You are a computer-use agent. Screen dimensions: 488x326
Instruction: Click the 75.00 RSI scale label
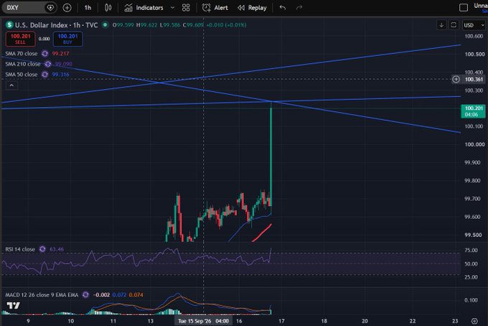[471, 250]
